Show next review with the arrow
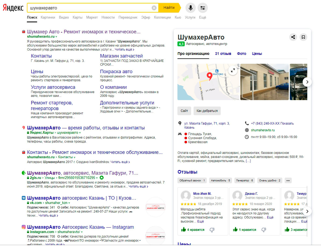 307,211
